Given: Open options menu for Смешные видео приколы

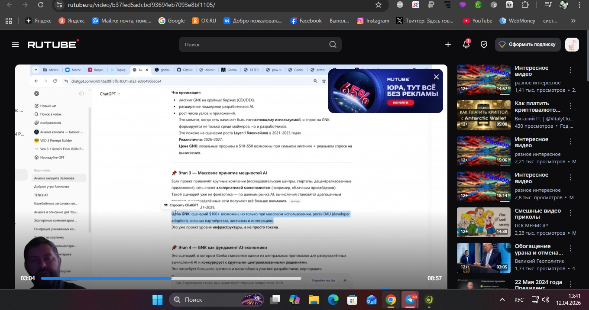Looking at the screenshot, I should click(x=571, y=213).
